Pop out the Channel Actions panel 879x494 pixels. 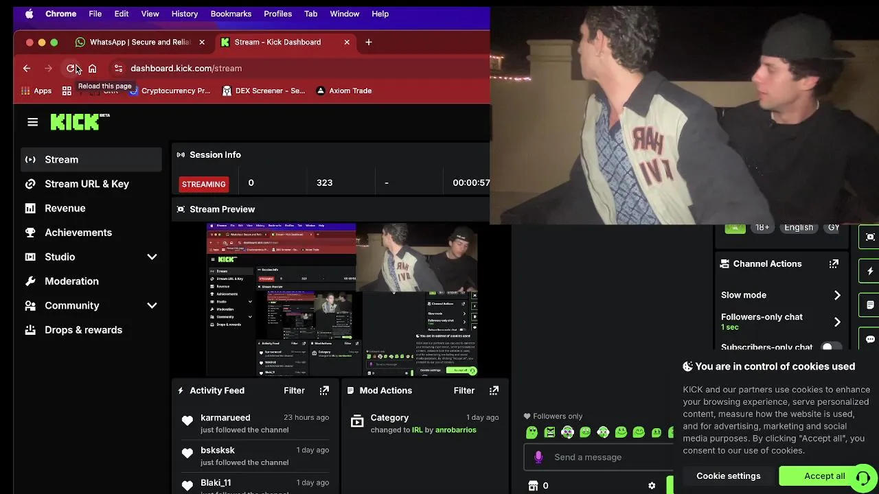point(834,263)
